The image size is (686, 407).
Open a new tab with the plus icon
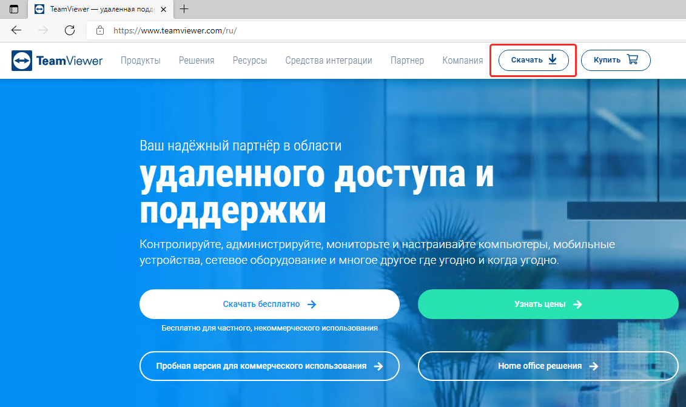pos(184,9)
